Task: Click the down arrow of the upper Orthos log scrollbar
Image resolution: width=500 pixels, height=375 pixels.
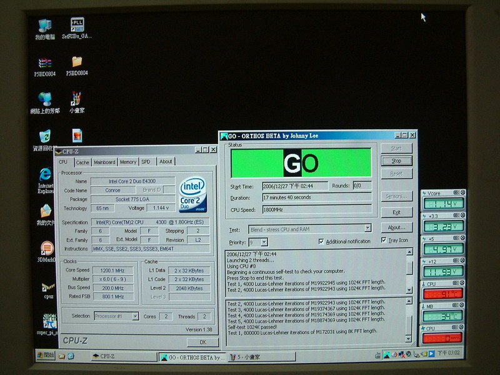Action: tap(409, 290)
